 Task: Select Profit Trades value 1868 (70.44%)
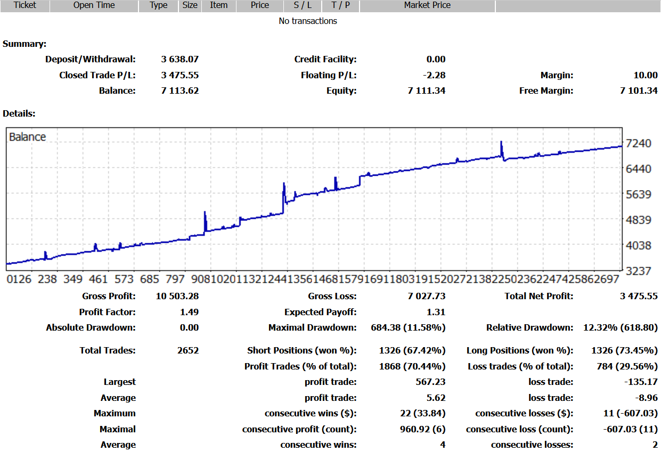point(412,366)
